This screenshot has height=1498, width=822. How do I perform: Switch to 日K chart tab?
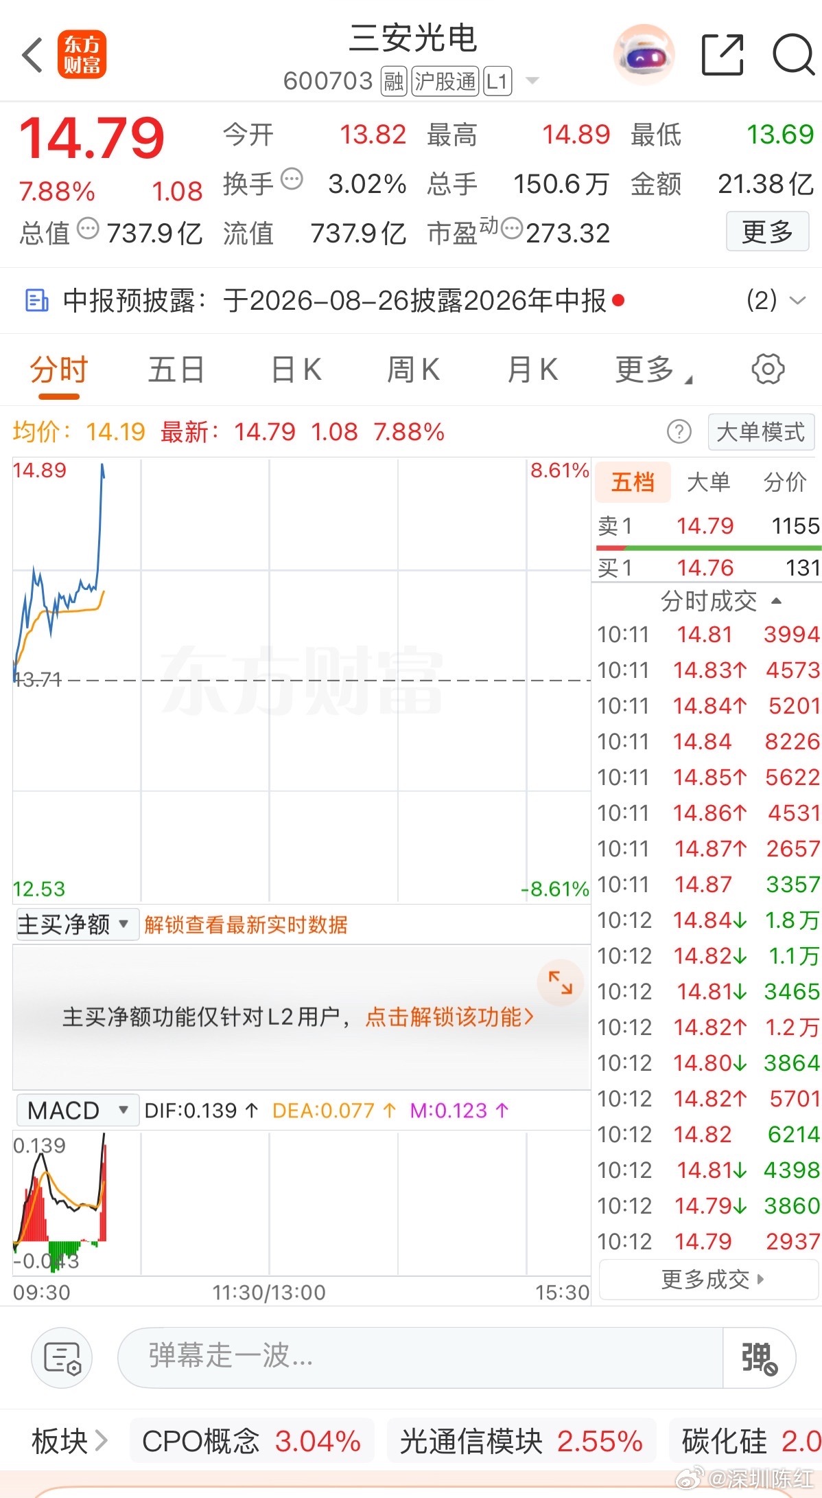tap(296, 370)
